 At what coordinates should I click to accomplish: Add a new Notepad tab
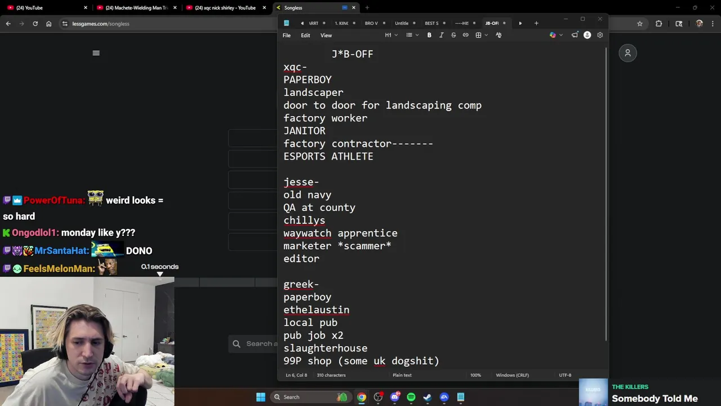[x=536, y=23]
